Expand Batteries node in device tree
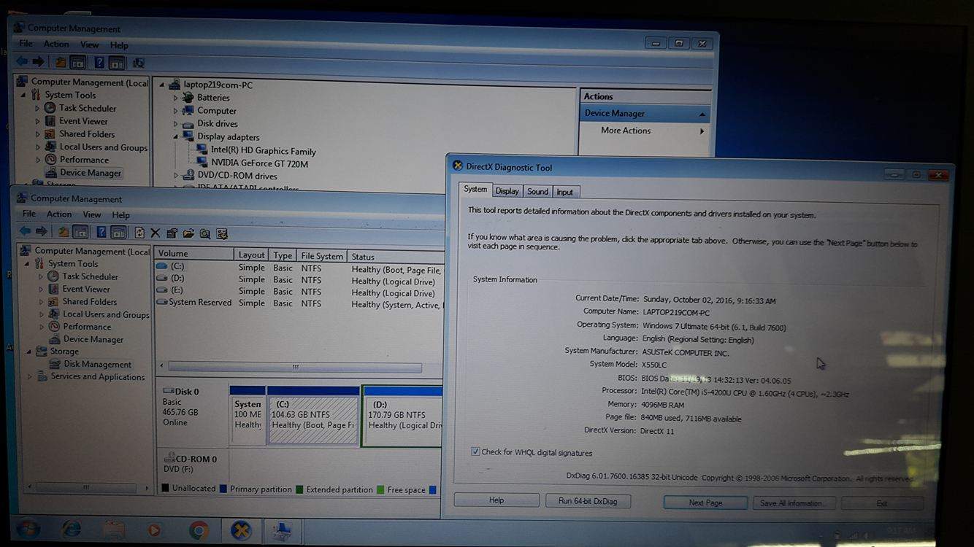This screenshot has width=974, height=547. (175, 97)
